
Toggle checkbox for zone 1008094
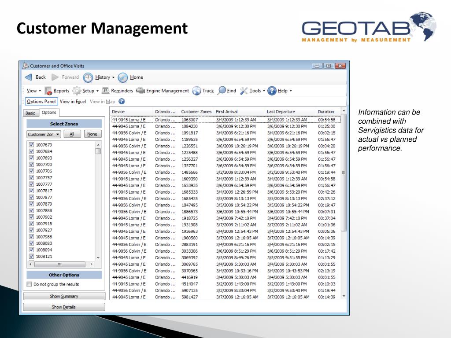[x=31, y=250]
